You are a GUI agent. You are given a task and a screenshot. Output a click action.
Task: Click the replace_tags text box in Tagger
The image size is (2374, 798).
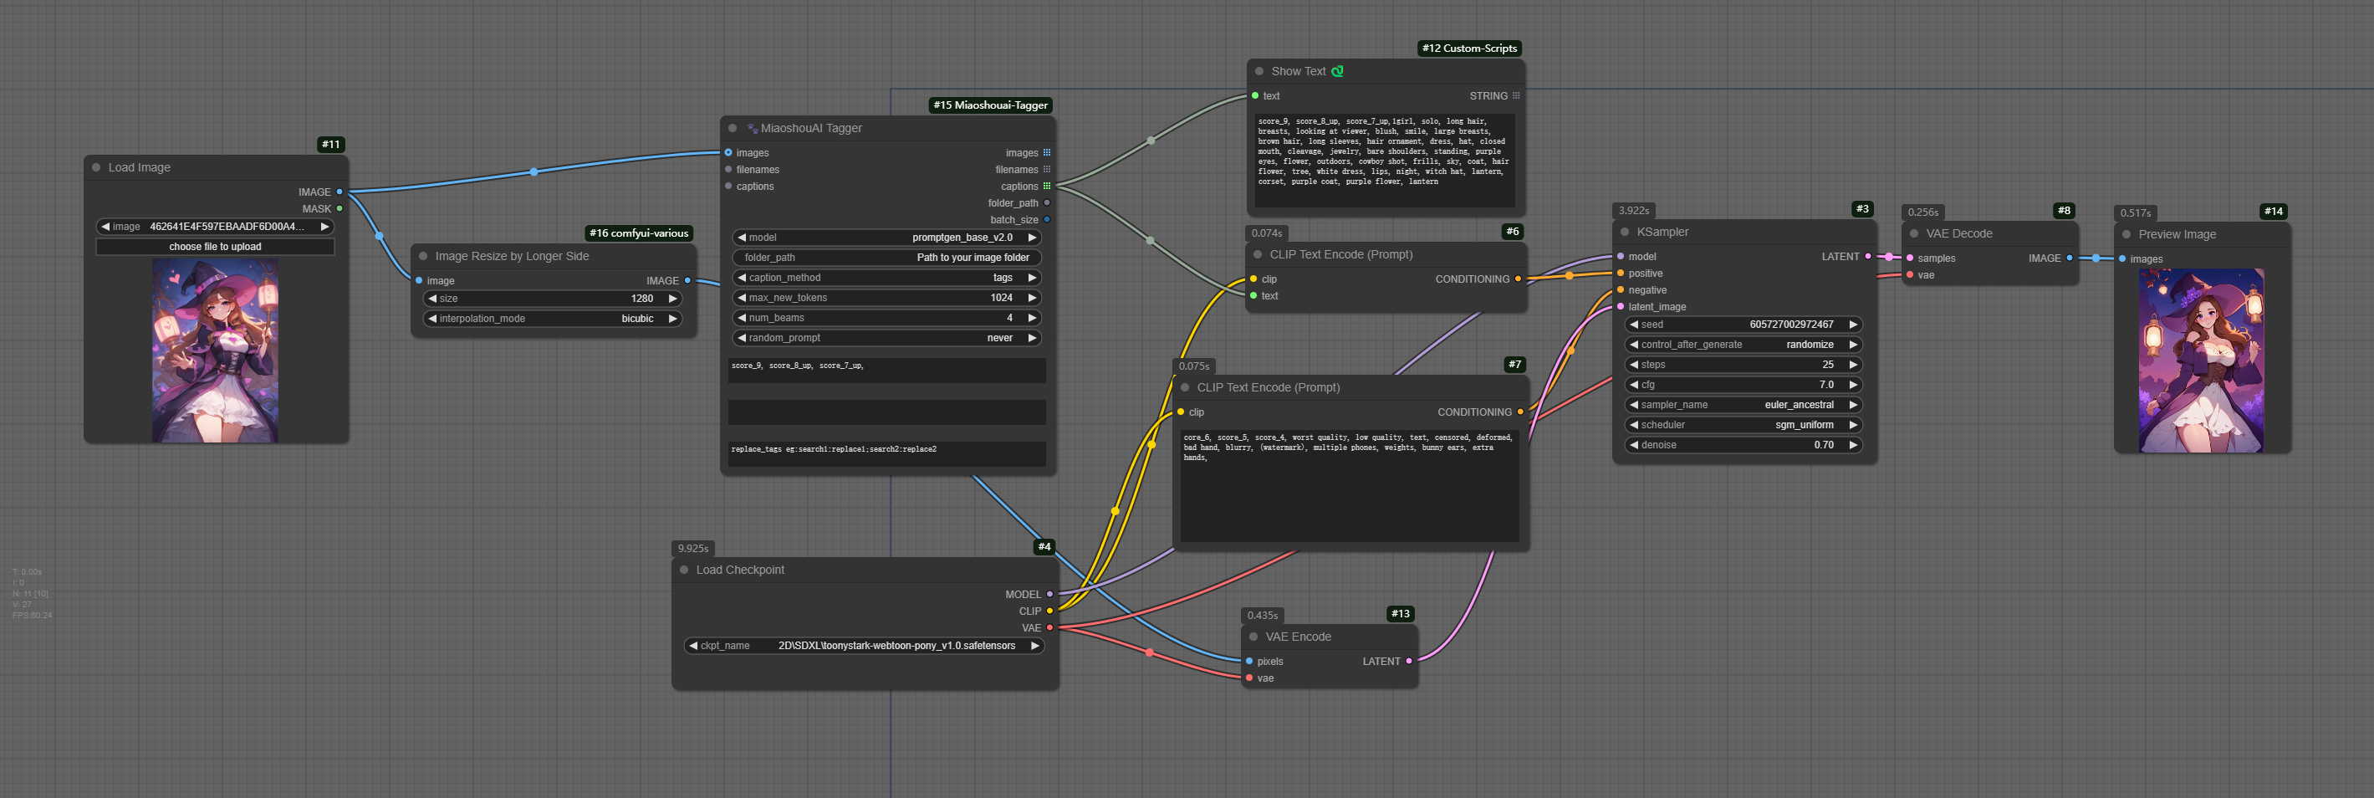[x=886, y=453]
